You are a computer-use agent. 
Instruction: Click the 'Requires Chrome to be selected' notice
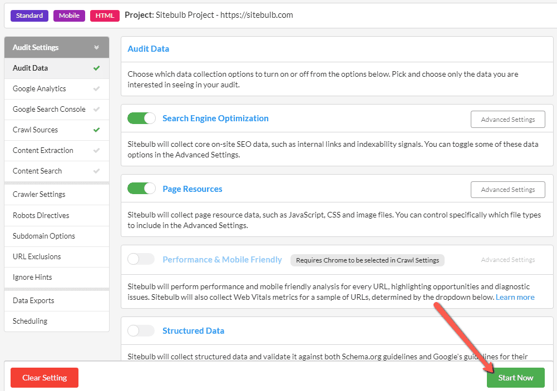click(368, 260)
